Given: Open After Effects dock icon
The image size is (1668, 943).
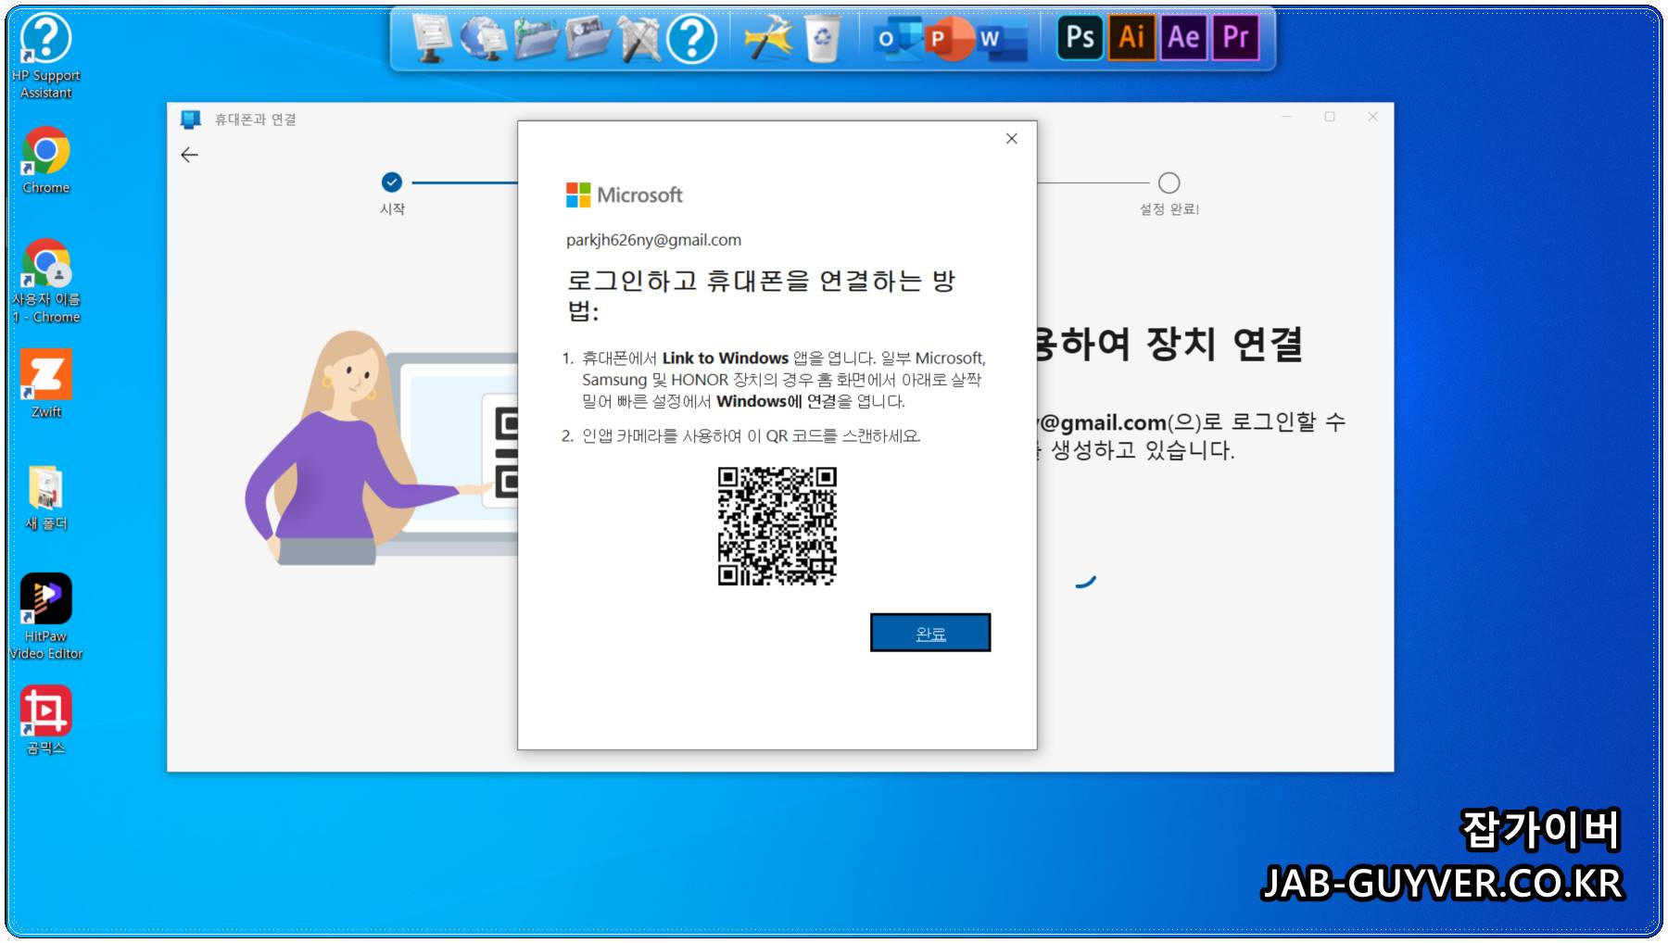Looking at the screenshot, I should click(x=1183, y=38).
